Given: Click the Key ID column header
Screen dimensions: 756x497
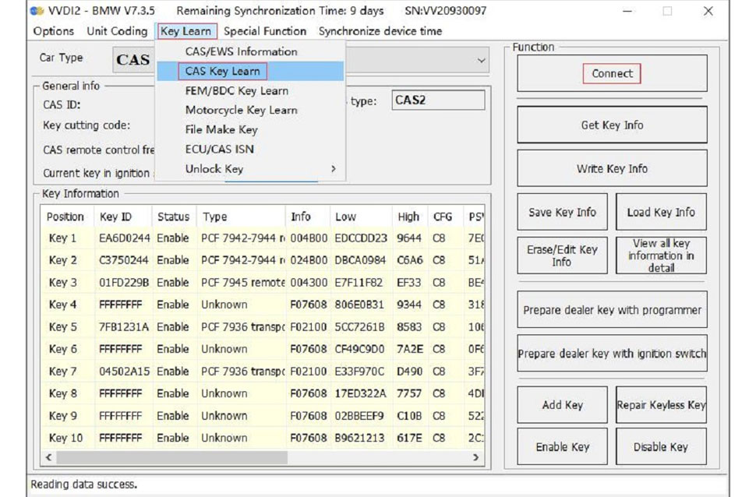Looking at the screenshot, I should (x=115, y=217).
